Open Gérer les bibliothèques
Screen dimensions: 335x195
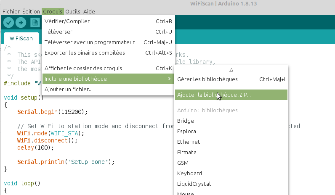tap(231, 79)
